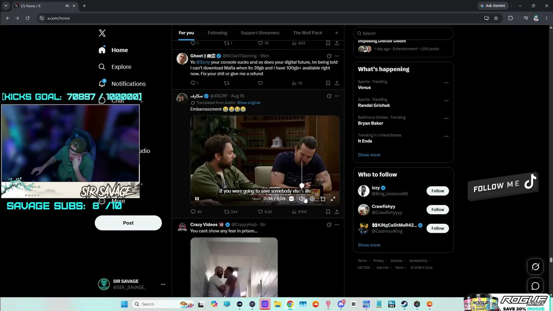
Task: Like Ghost's Sony post
Action: (260, 83)
